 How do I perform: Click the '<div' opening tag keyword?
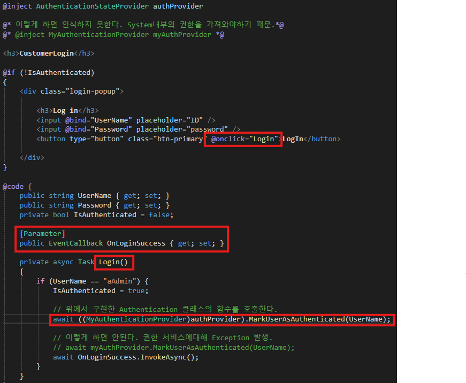pyautogui.click(x=28, y=91)
